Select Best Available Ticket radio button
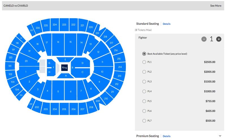This screenshot has height=140, width=226. [144, 54]
